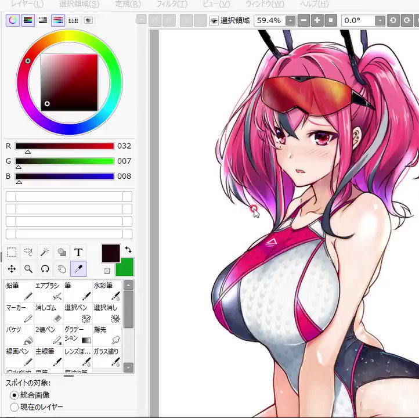
Task: Rotate canvas clockwise
Action: click(x=407, y=20)
